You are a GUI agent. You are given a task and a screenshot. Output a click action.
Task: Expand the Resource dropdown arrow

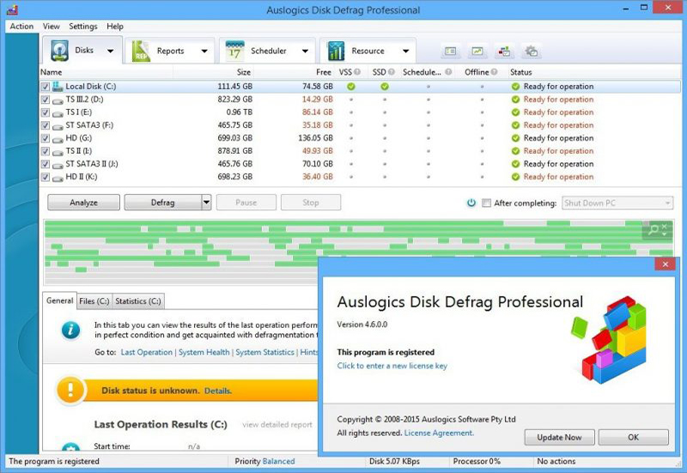point(405,51)
